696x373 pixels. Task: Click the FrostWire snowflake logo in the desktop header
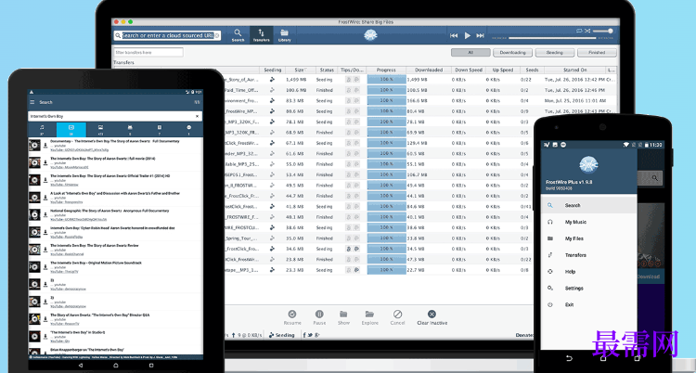tap(370, 35)
